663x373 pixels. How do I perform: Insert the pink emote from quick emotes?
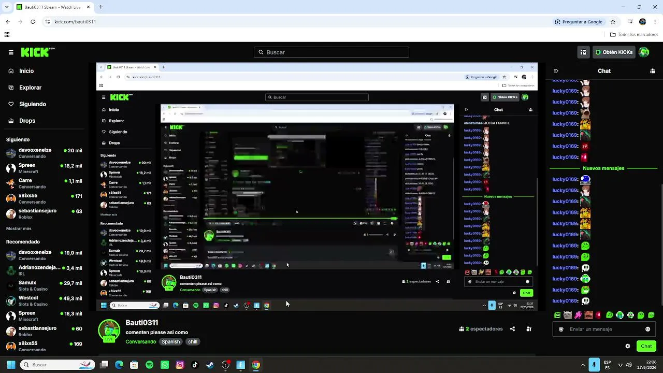tap(578, 315)
